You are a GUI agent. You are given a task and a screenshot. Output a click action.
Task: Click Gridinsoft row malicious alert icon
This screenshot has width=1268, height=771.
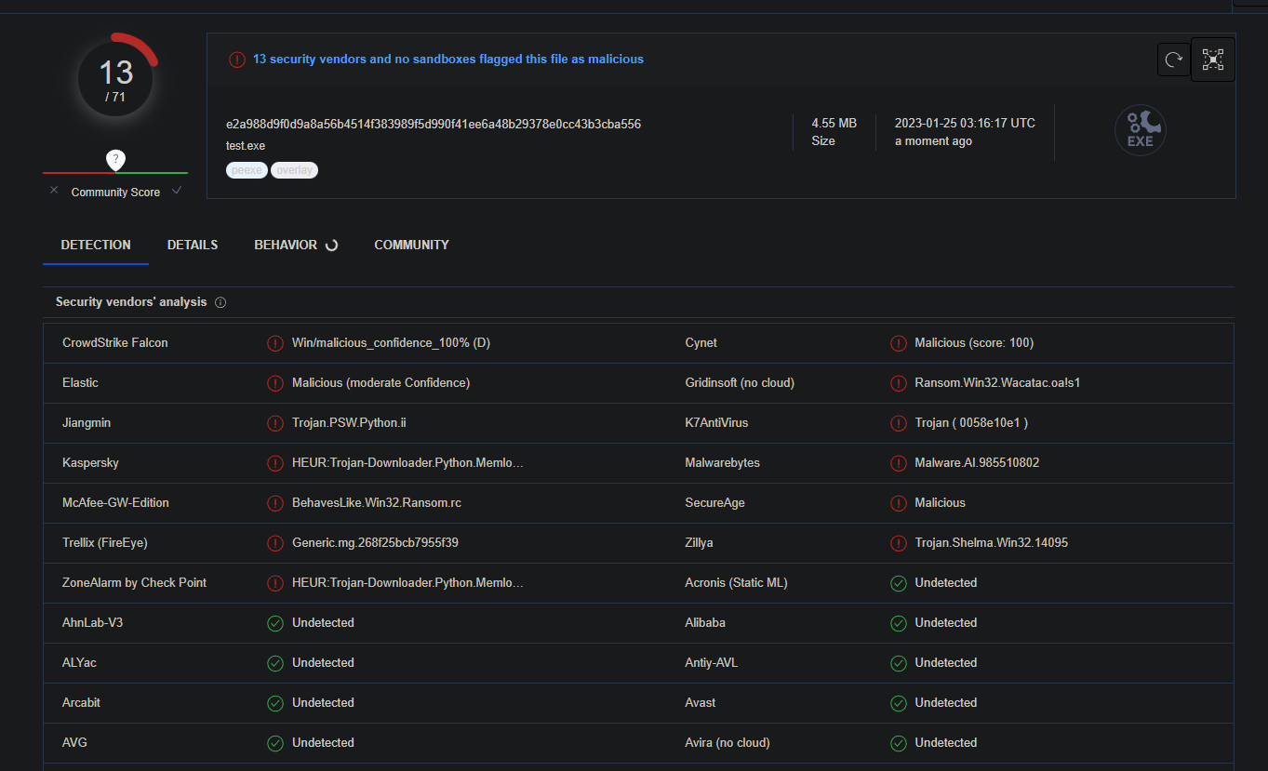point(899,383)
